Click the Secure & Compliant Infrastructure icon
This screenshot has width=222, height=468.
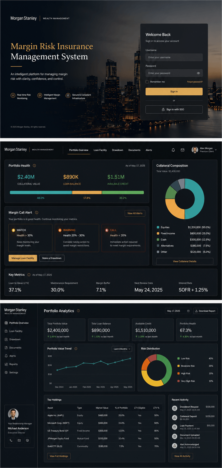(x=68, y=95)
